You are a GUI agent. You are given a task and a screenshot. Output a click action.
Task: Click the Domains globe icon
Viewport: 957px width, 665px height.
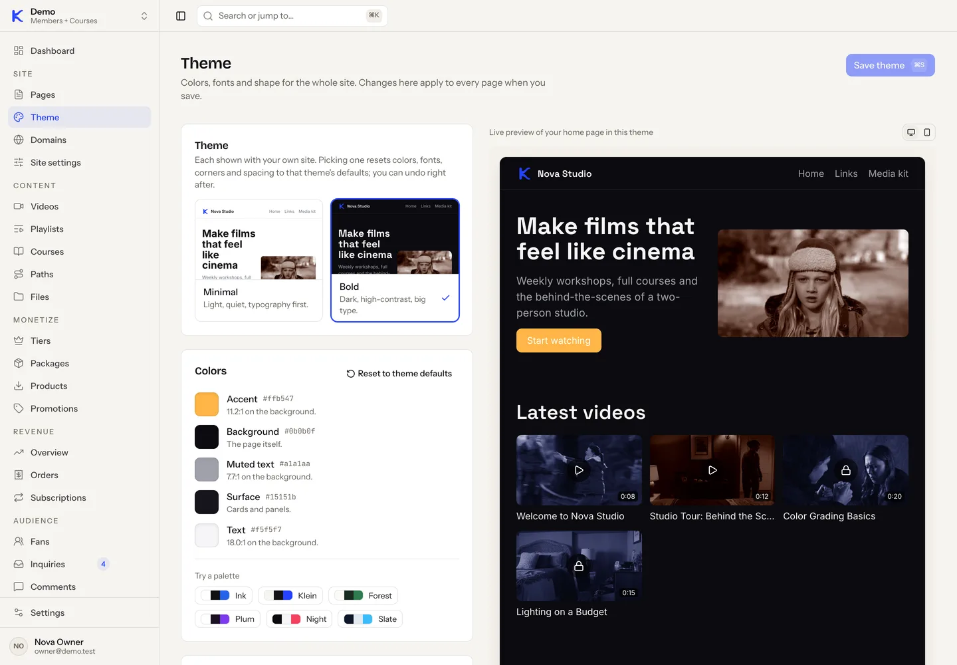[x=19, y=140]
